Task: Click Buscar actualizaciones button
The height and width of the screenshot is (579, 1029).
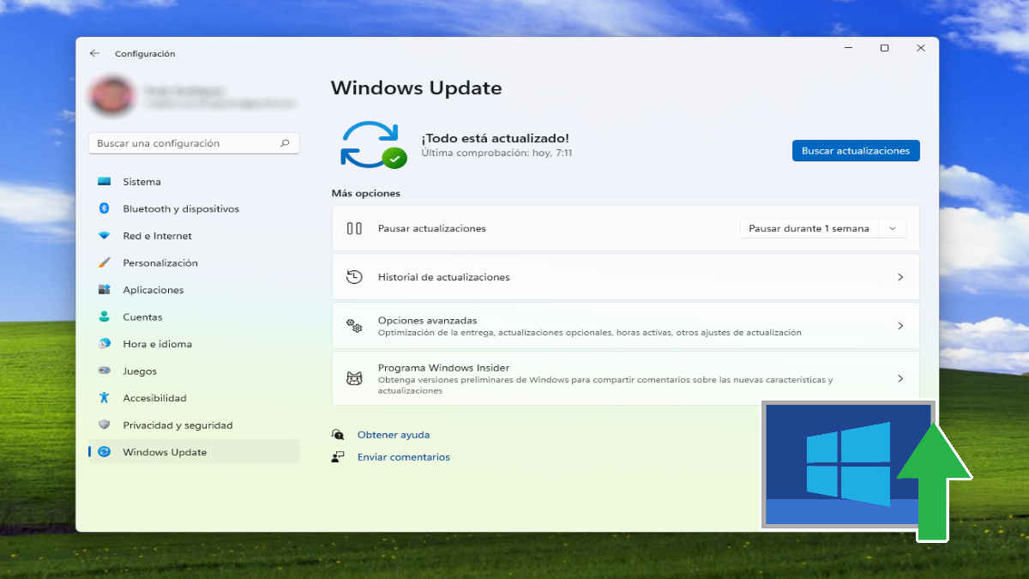Action: 856,151
